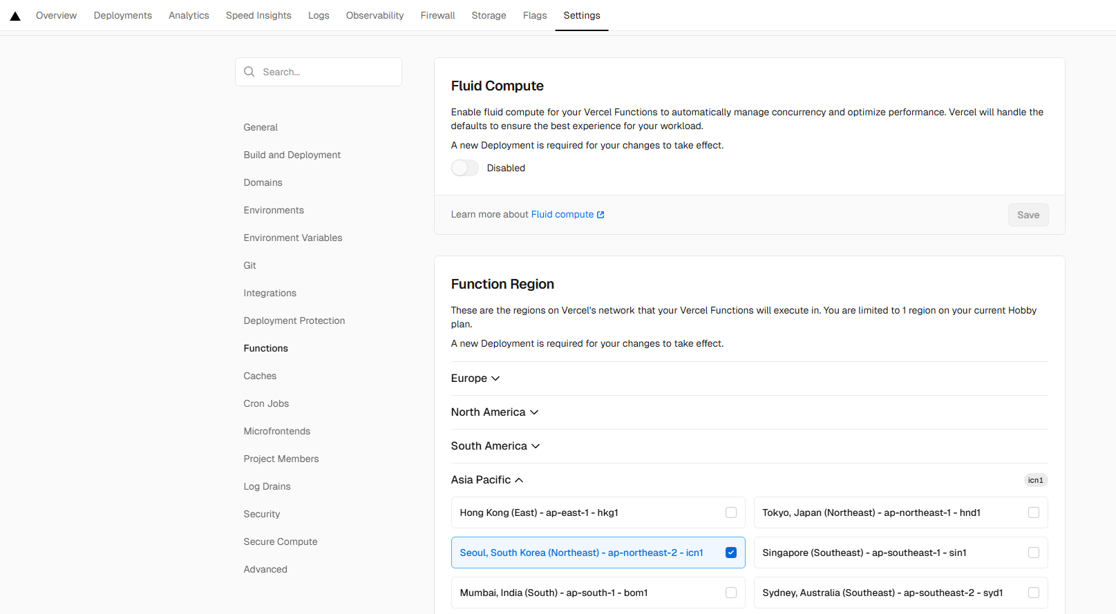This screenshot has height=614, width=1116.
Task: Expand the South America region group
Action: (x=495, y=446)
